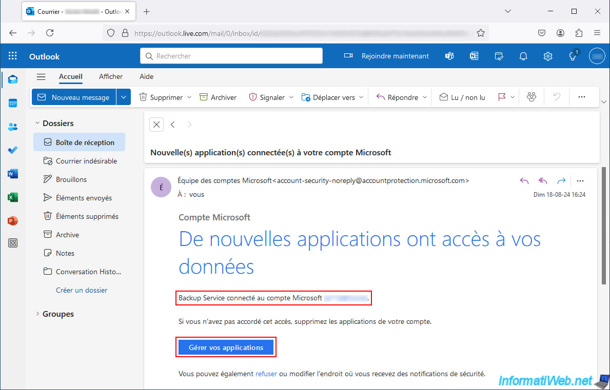This screenshot has height=390, width=610.
Task: Open tips lightbulb with badge
Action: pyautogui.click(x=573, y=56)
